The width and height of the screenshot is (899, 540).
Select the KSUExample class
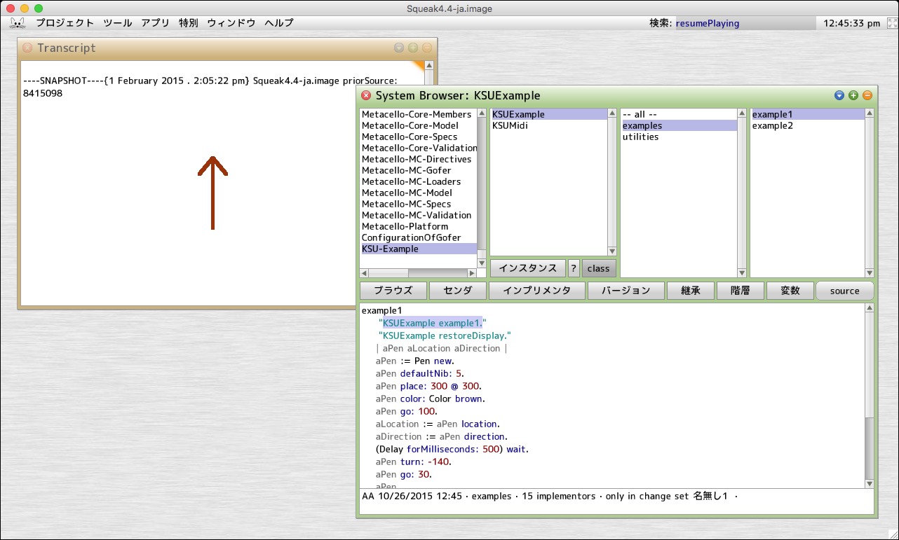549,114
